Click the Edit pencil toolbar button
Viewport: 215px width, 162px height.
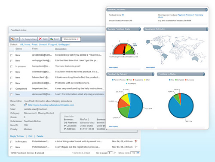pos(15,39)
